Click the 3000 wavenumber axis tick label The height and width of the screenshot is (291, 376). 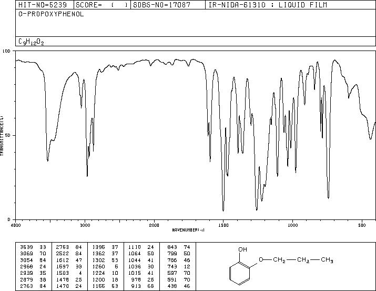tap(85, 225)
